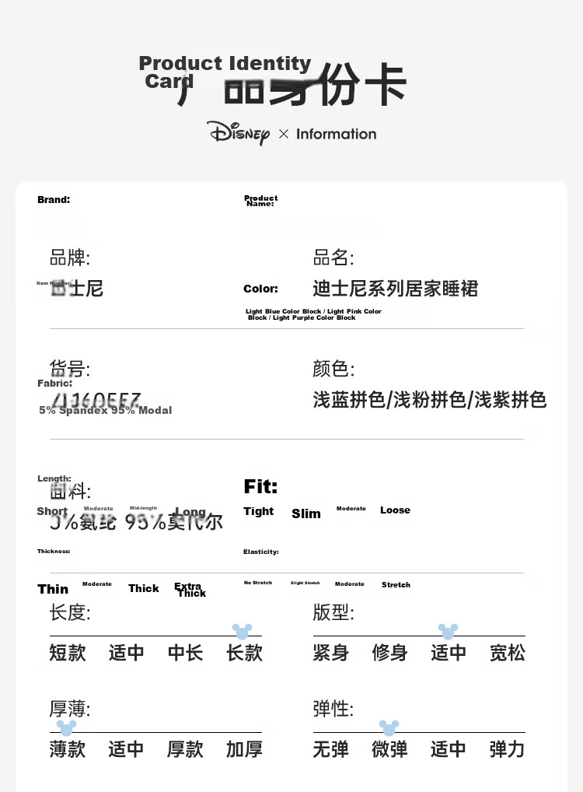583x792 pixels.
Task: Click the 'Fit:' heading
Action: coord(260,486)
